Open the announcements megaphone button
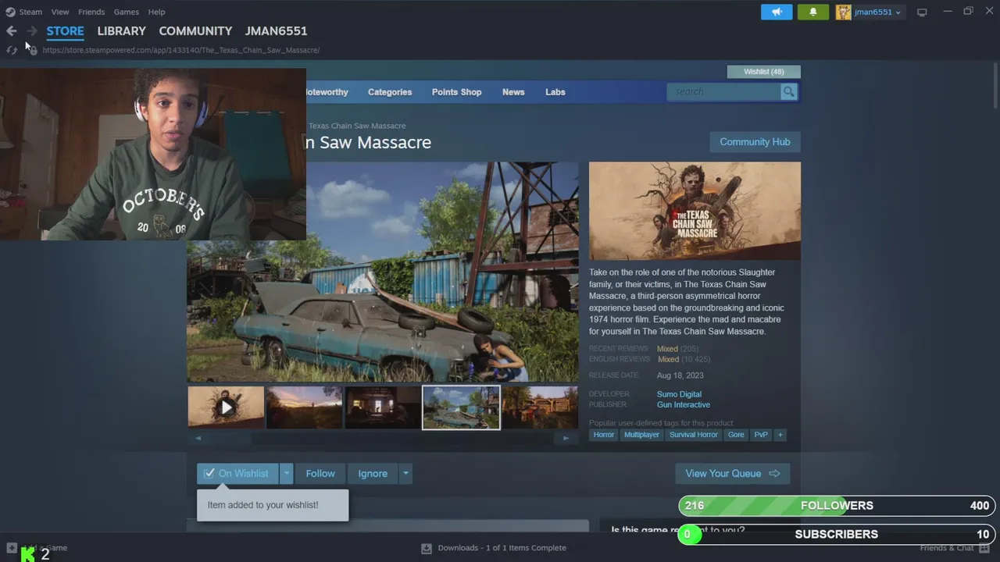The image size is (1000, 562). tap(777, 12)
